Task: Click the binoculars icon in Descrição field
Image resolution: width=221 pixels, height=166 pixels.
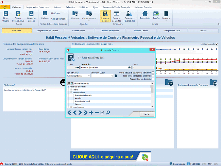Action: [130, 68]
